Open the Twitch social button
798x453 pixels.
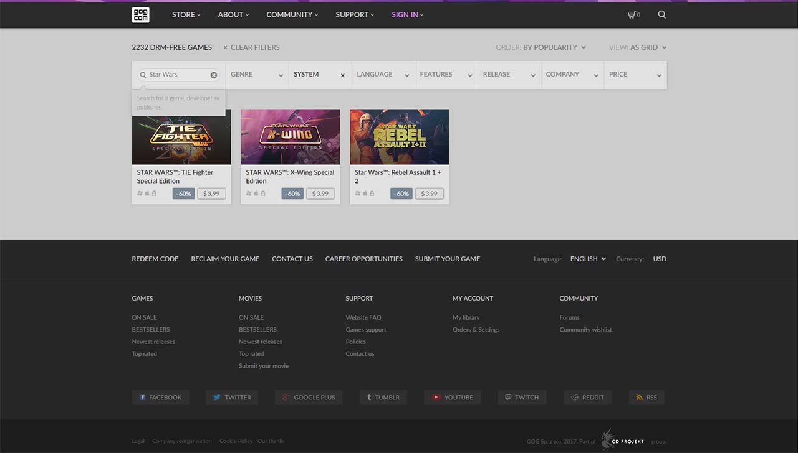tap(521, 398)
